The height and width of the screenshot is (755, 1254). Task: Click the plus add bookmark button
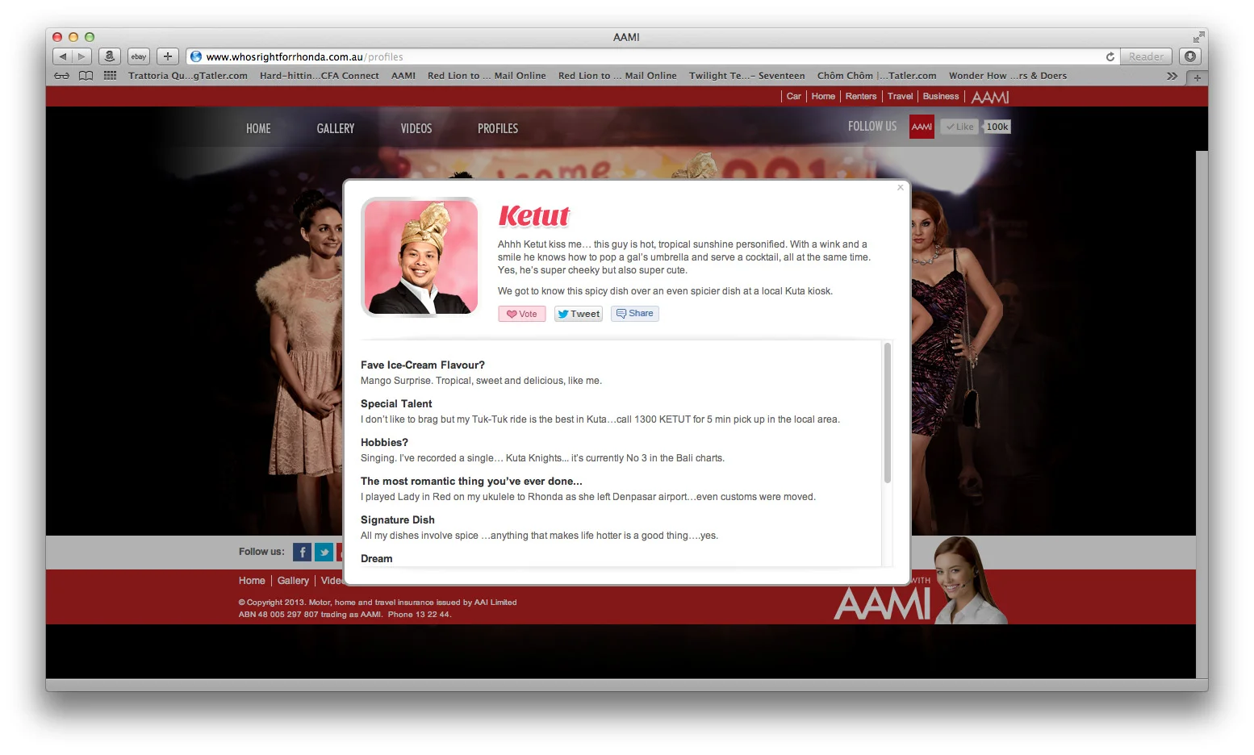pos(168,56)
